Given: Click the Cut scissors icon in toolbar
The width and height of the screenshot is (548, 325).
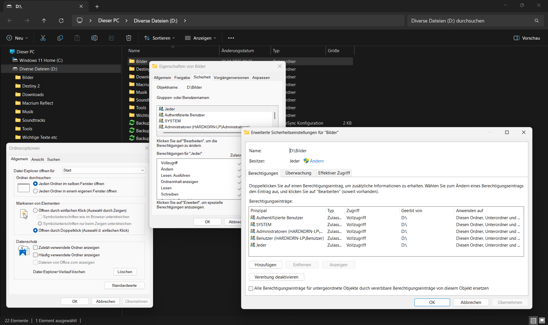Looking at the screenshot, I should 43,38.
